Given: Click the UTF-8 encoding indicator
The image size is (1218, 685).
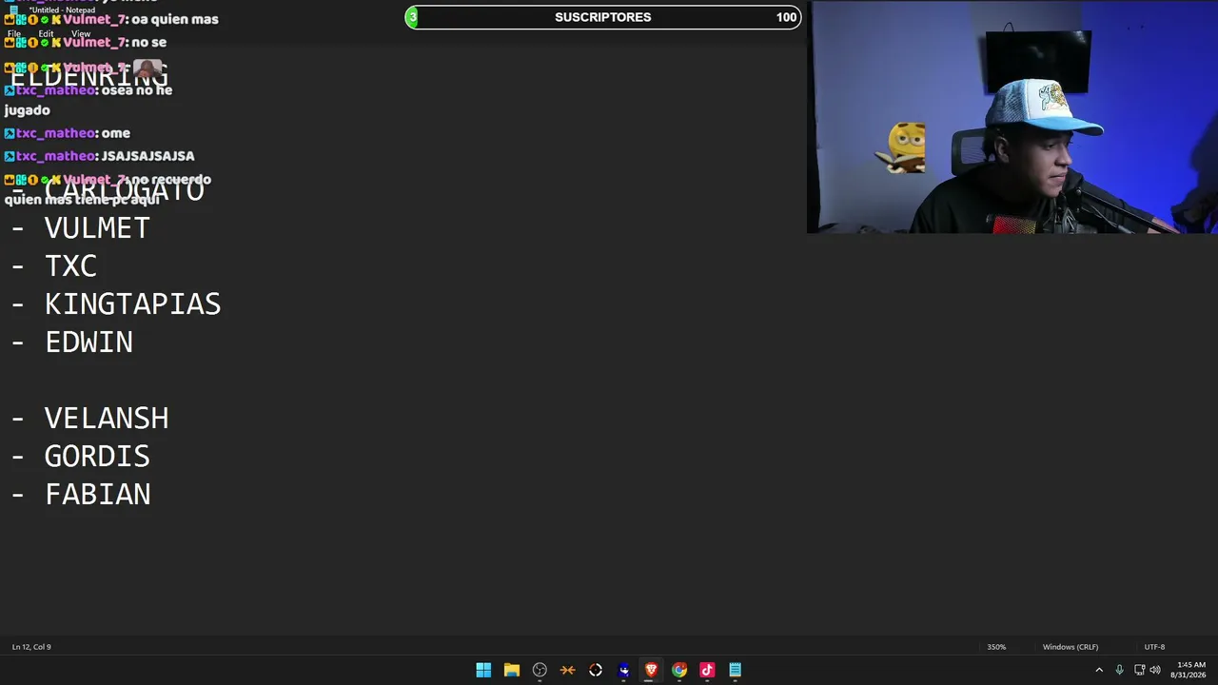Looking at the screenshot, I should [1154, 647].
